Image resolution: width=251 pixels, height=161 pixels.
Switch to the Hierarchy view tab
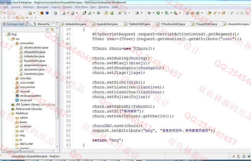pyautogui.click(x=41, y=24)
